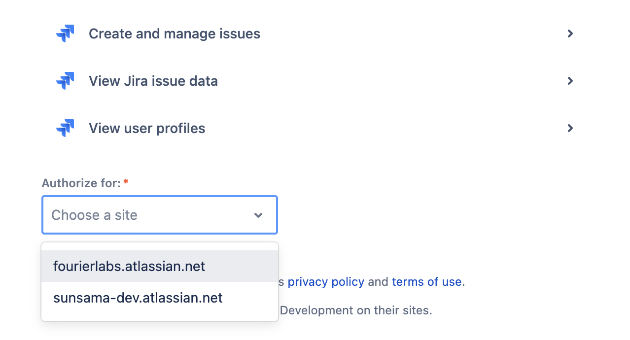Expand the Create and manage issues chevron
Viewport: 630px width, 340px height.
point(570,34)
